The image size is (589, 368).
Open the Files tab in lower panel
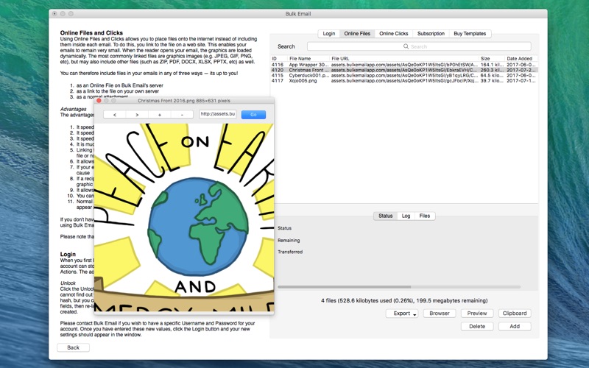tap(425, 216)
